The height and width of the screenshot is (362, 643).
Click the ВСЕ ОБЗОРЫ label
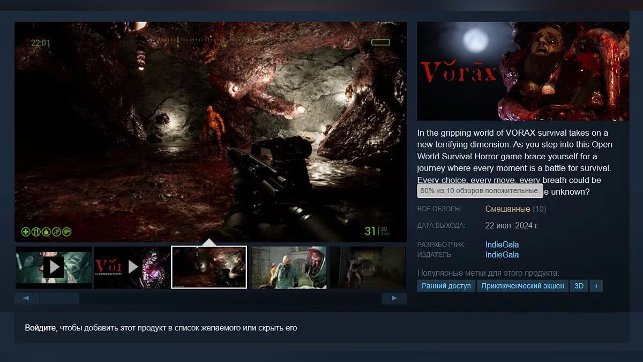440,209
